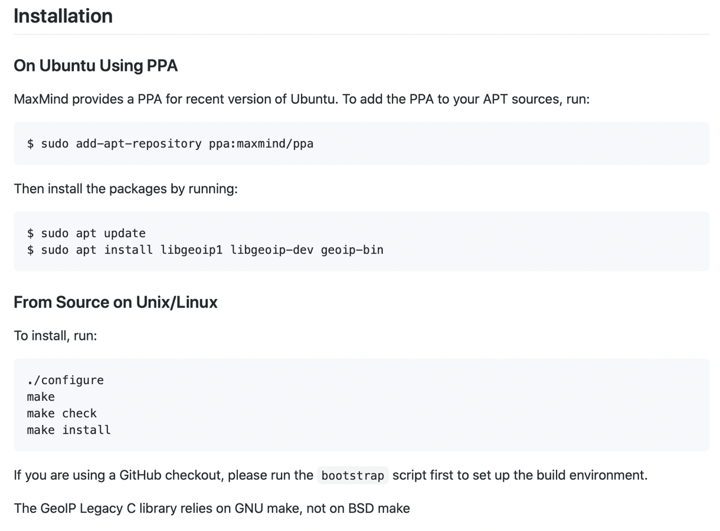Click the "From Source on Unix/Linux" heading

(116, 302)
